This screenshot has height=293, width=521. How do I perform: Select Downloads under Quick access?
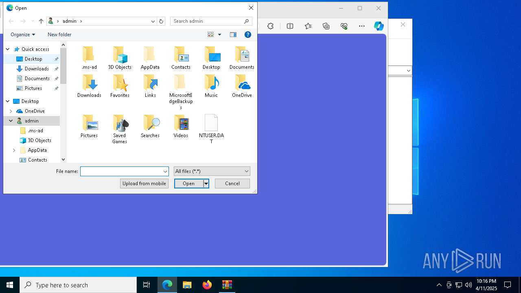[37, 69]
